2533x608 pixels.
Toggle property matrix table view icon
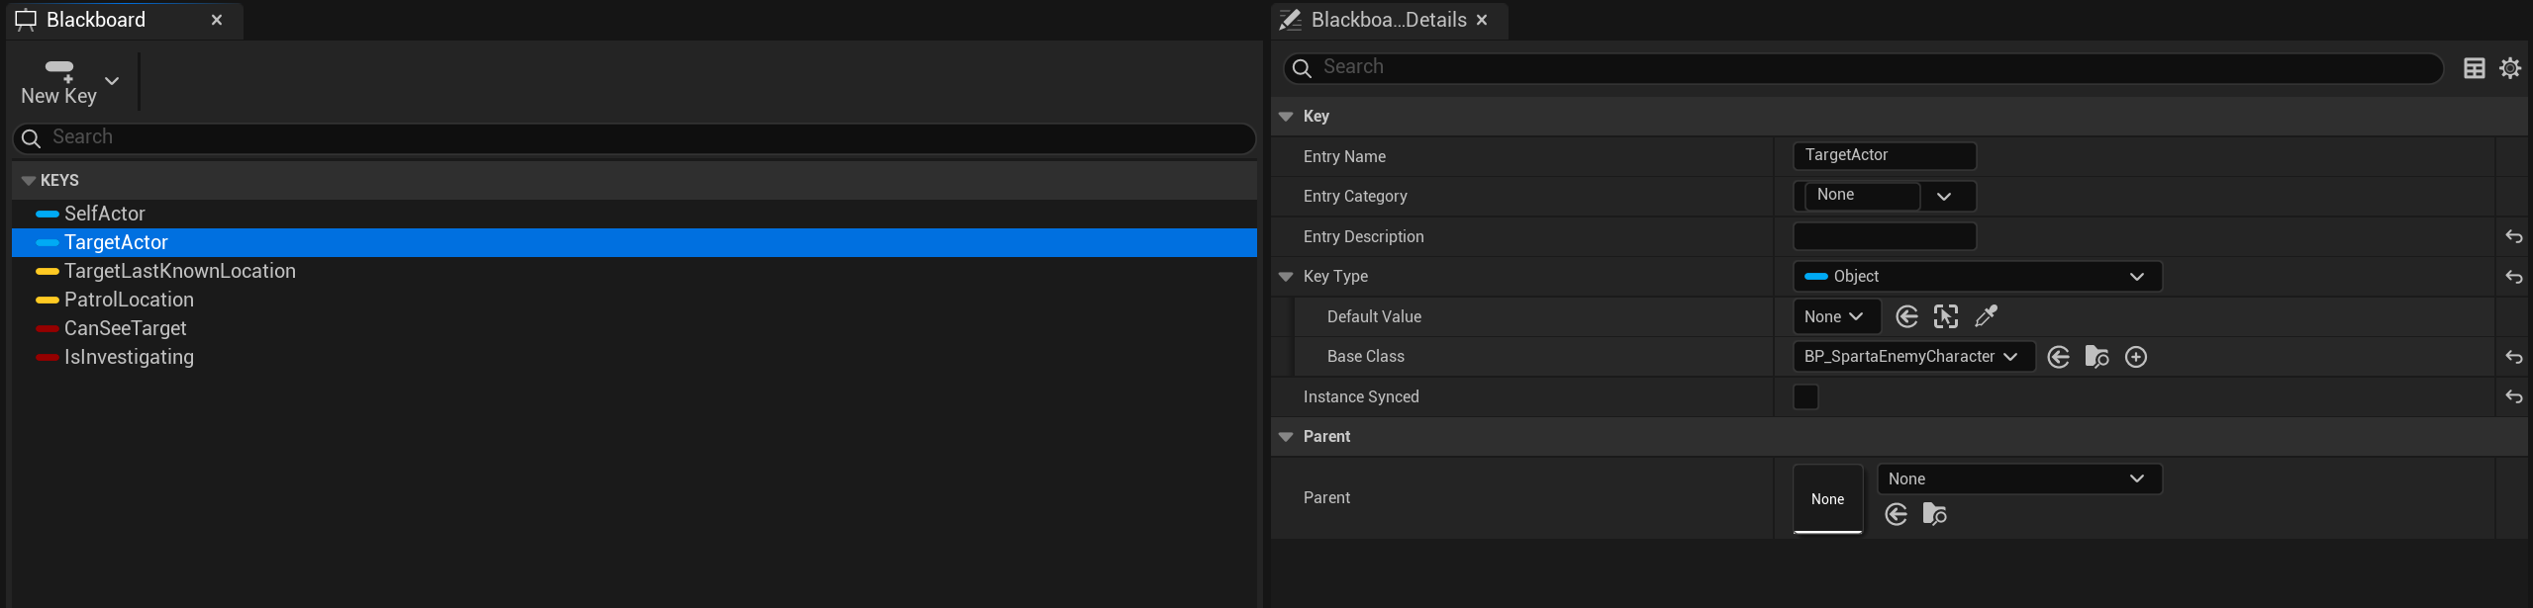coord(2474,68)
